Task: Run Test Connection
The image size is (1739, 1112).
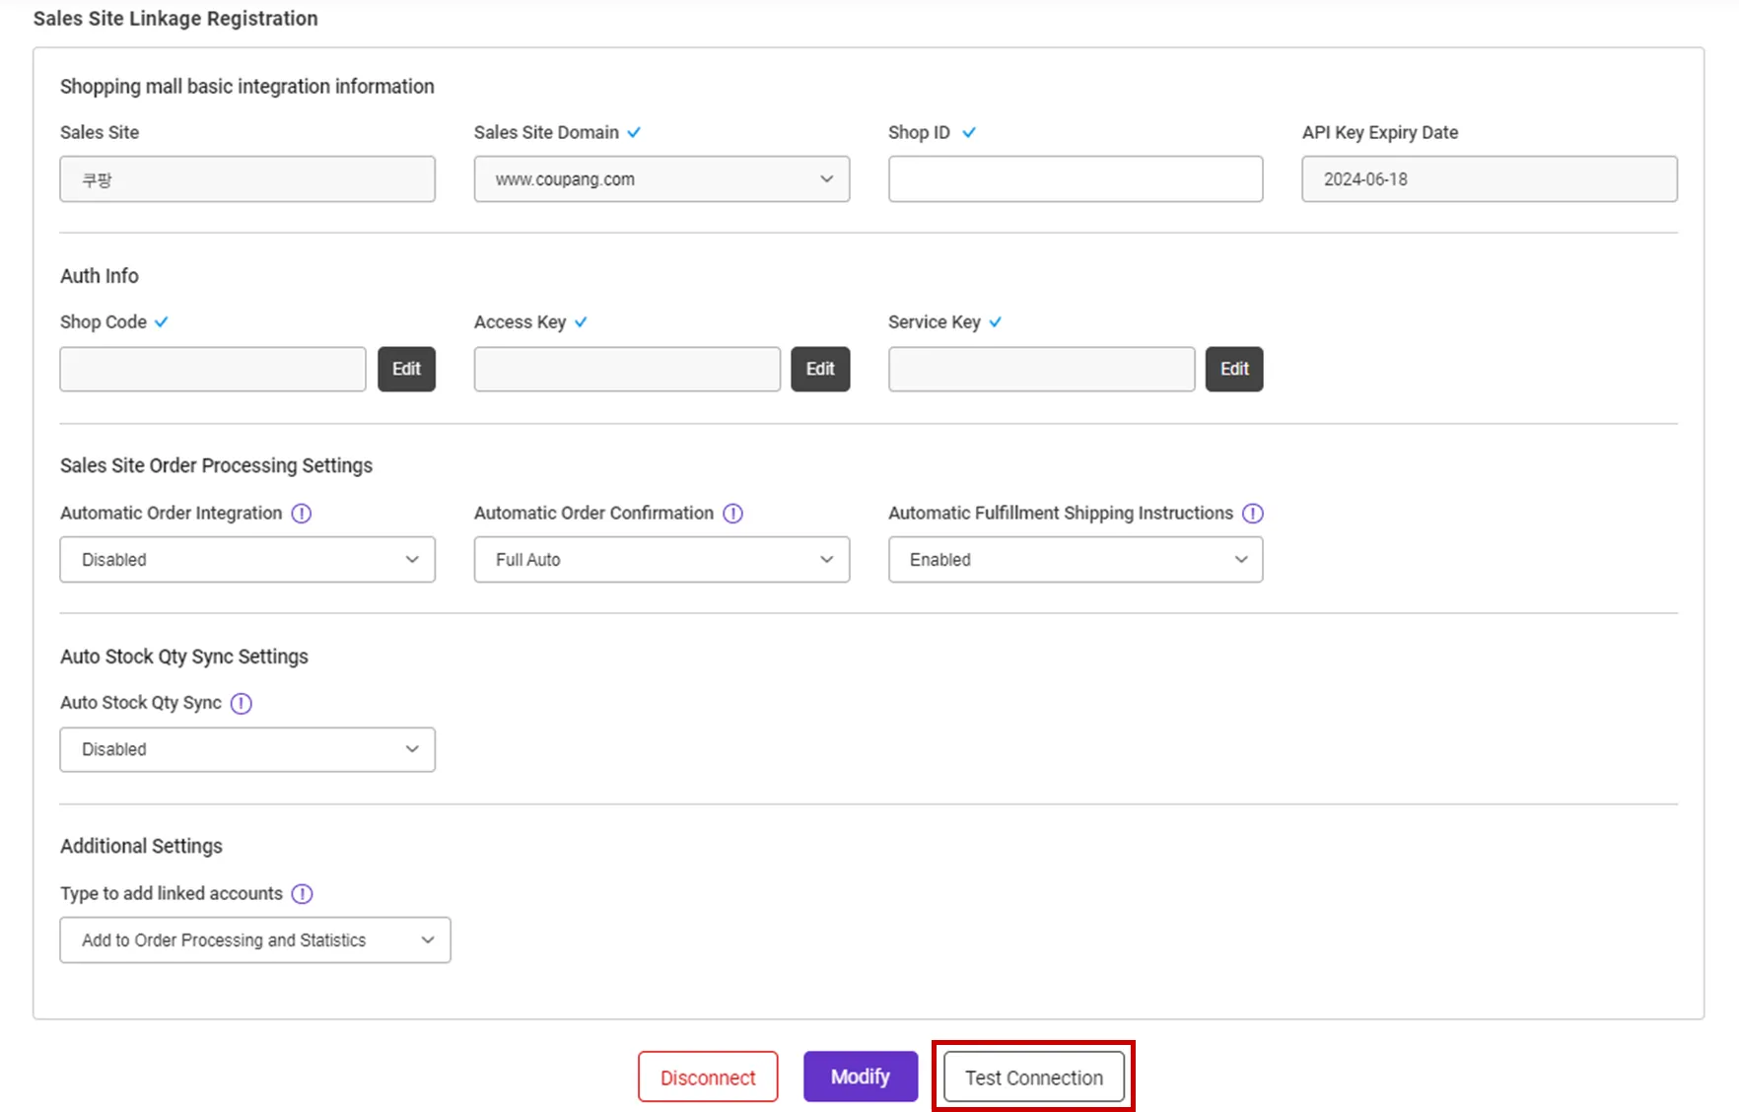Action: (1033, 1077)
